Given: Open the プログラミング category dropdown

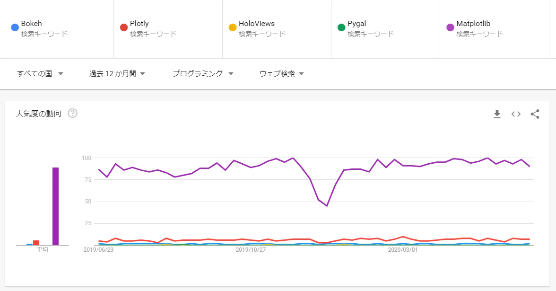Looking at the screenshot, I should point(203,73).
